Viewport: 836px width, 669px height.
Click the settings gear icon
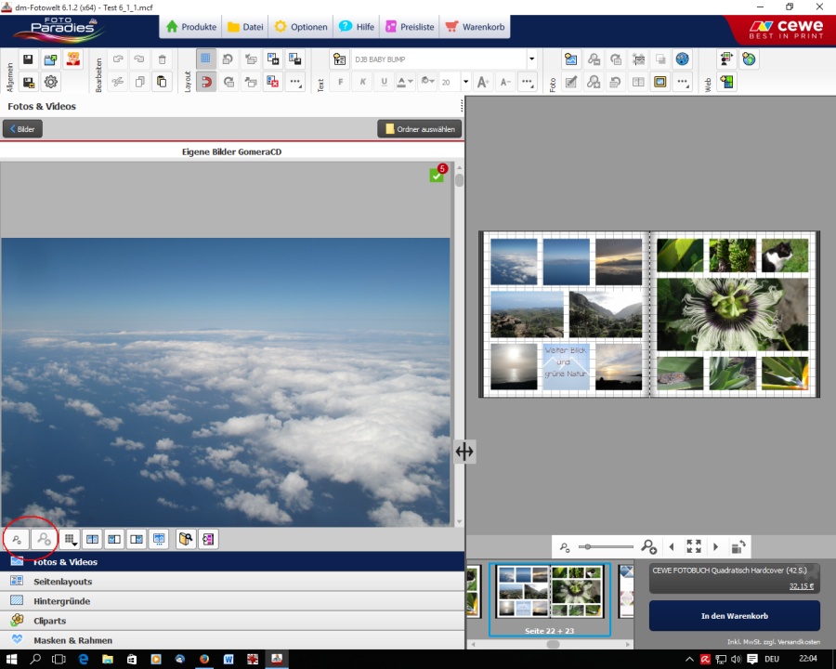tap(51, 82)
